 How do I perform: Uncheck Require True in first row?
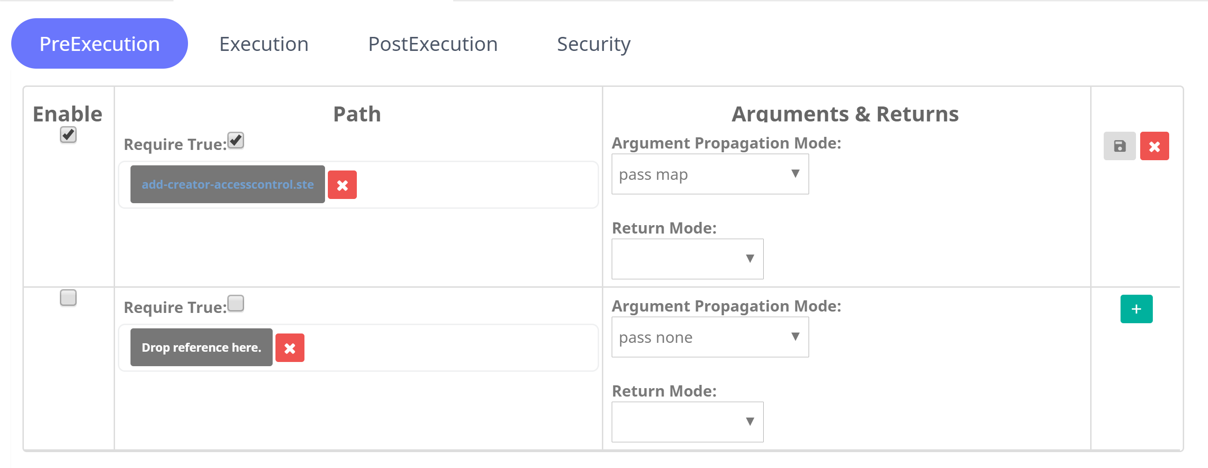235,141
